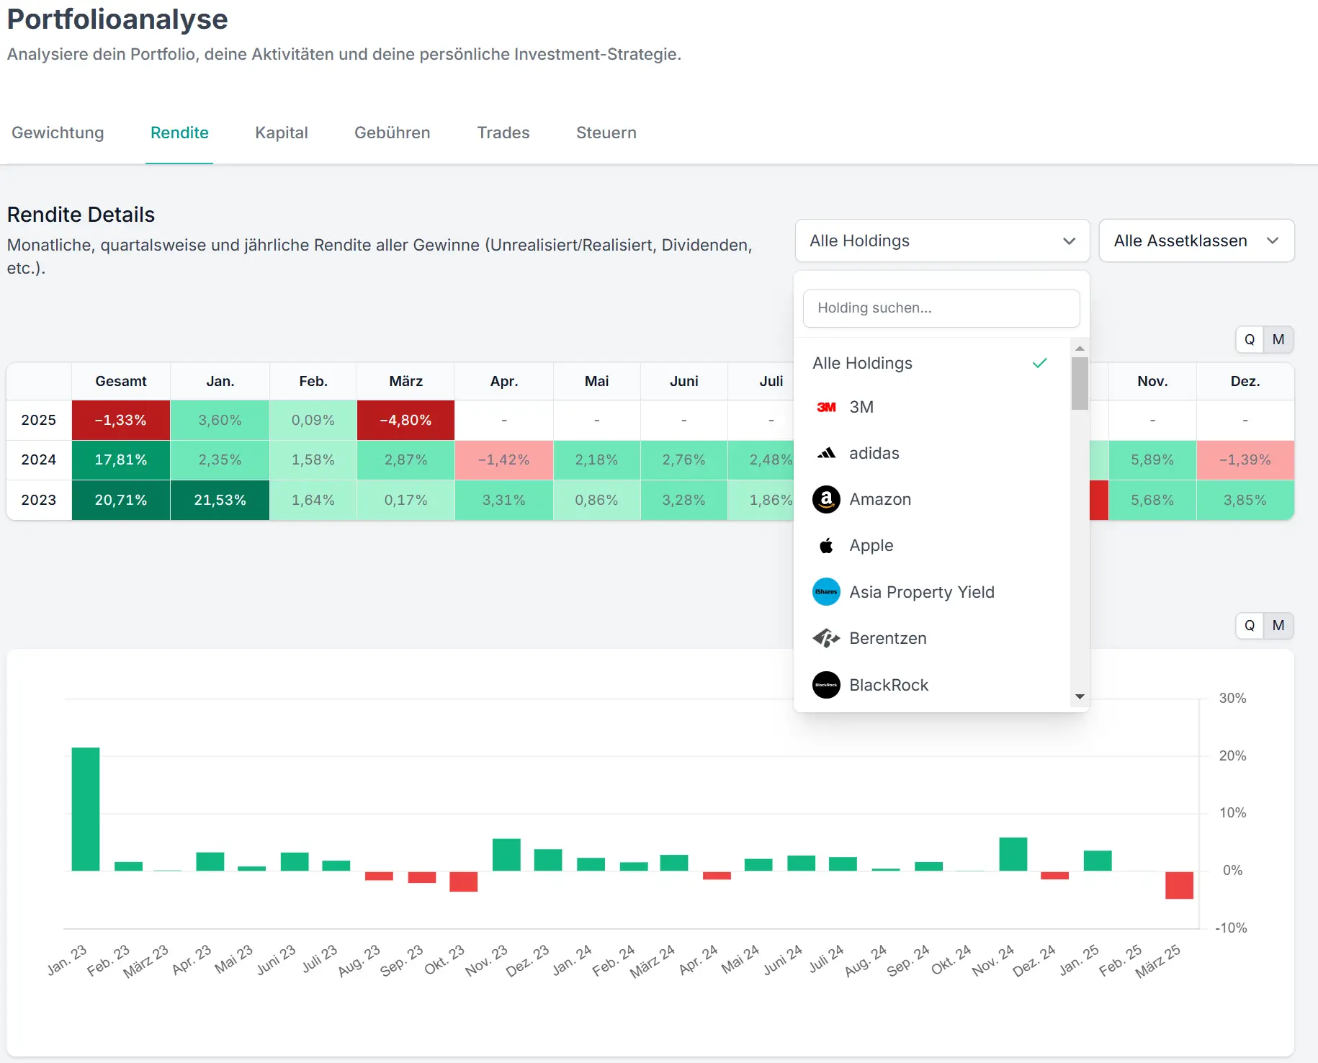Select Amazon from the holdings list

pos(932,499)
